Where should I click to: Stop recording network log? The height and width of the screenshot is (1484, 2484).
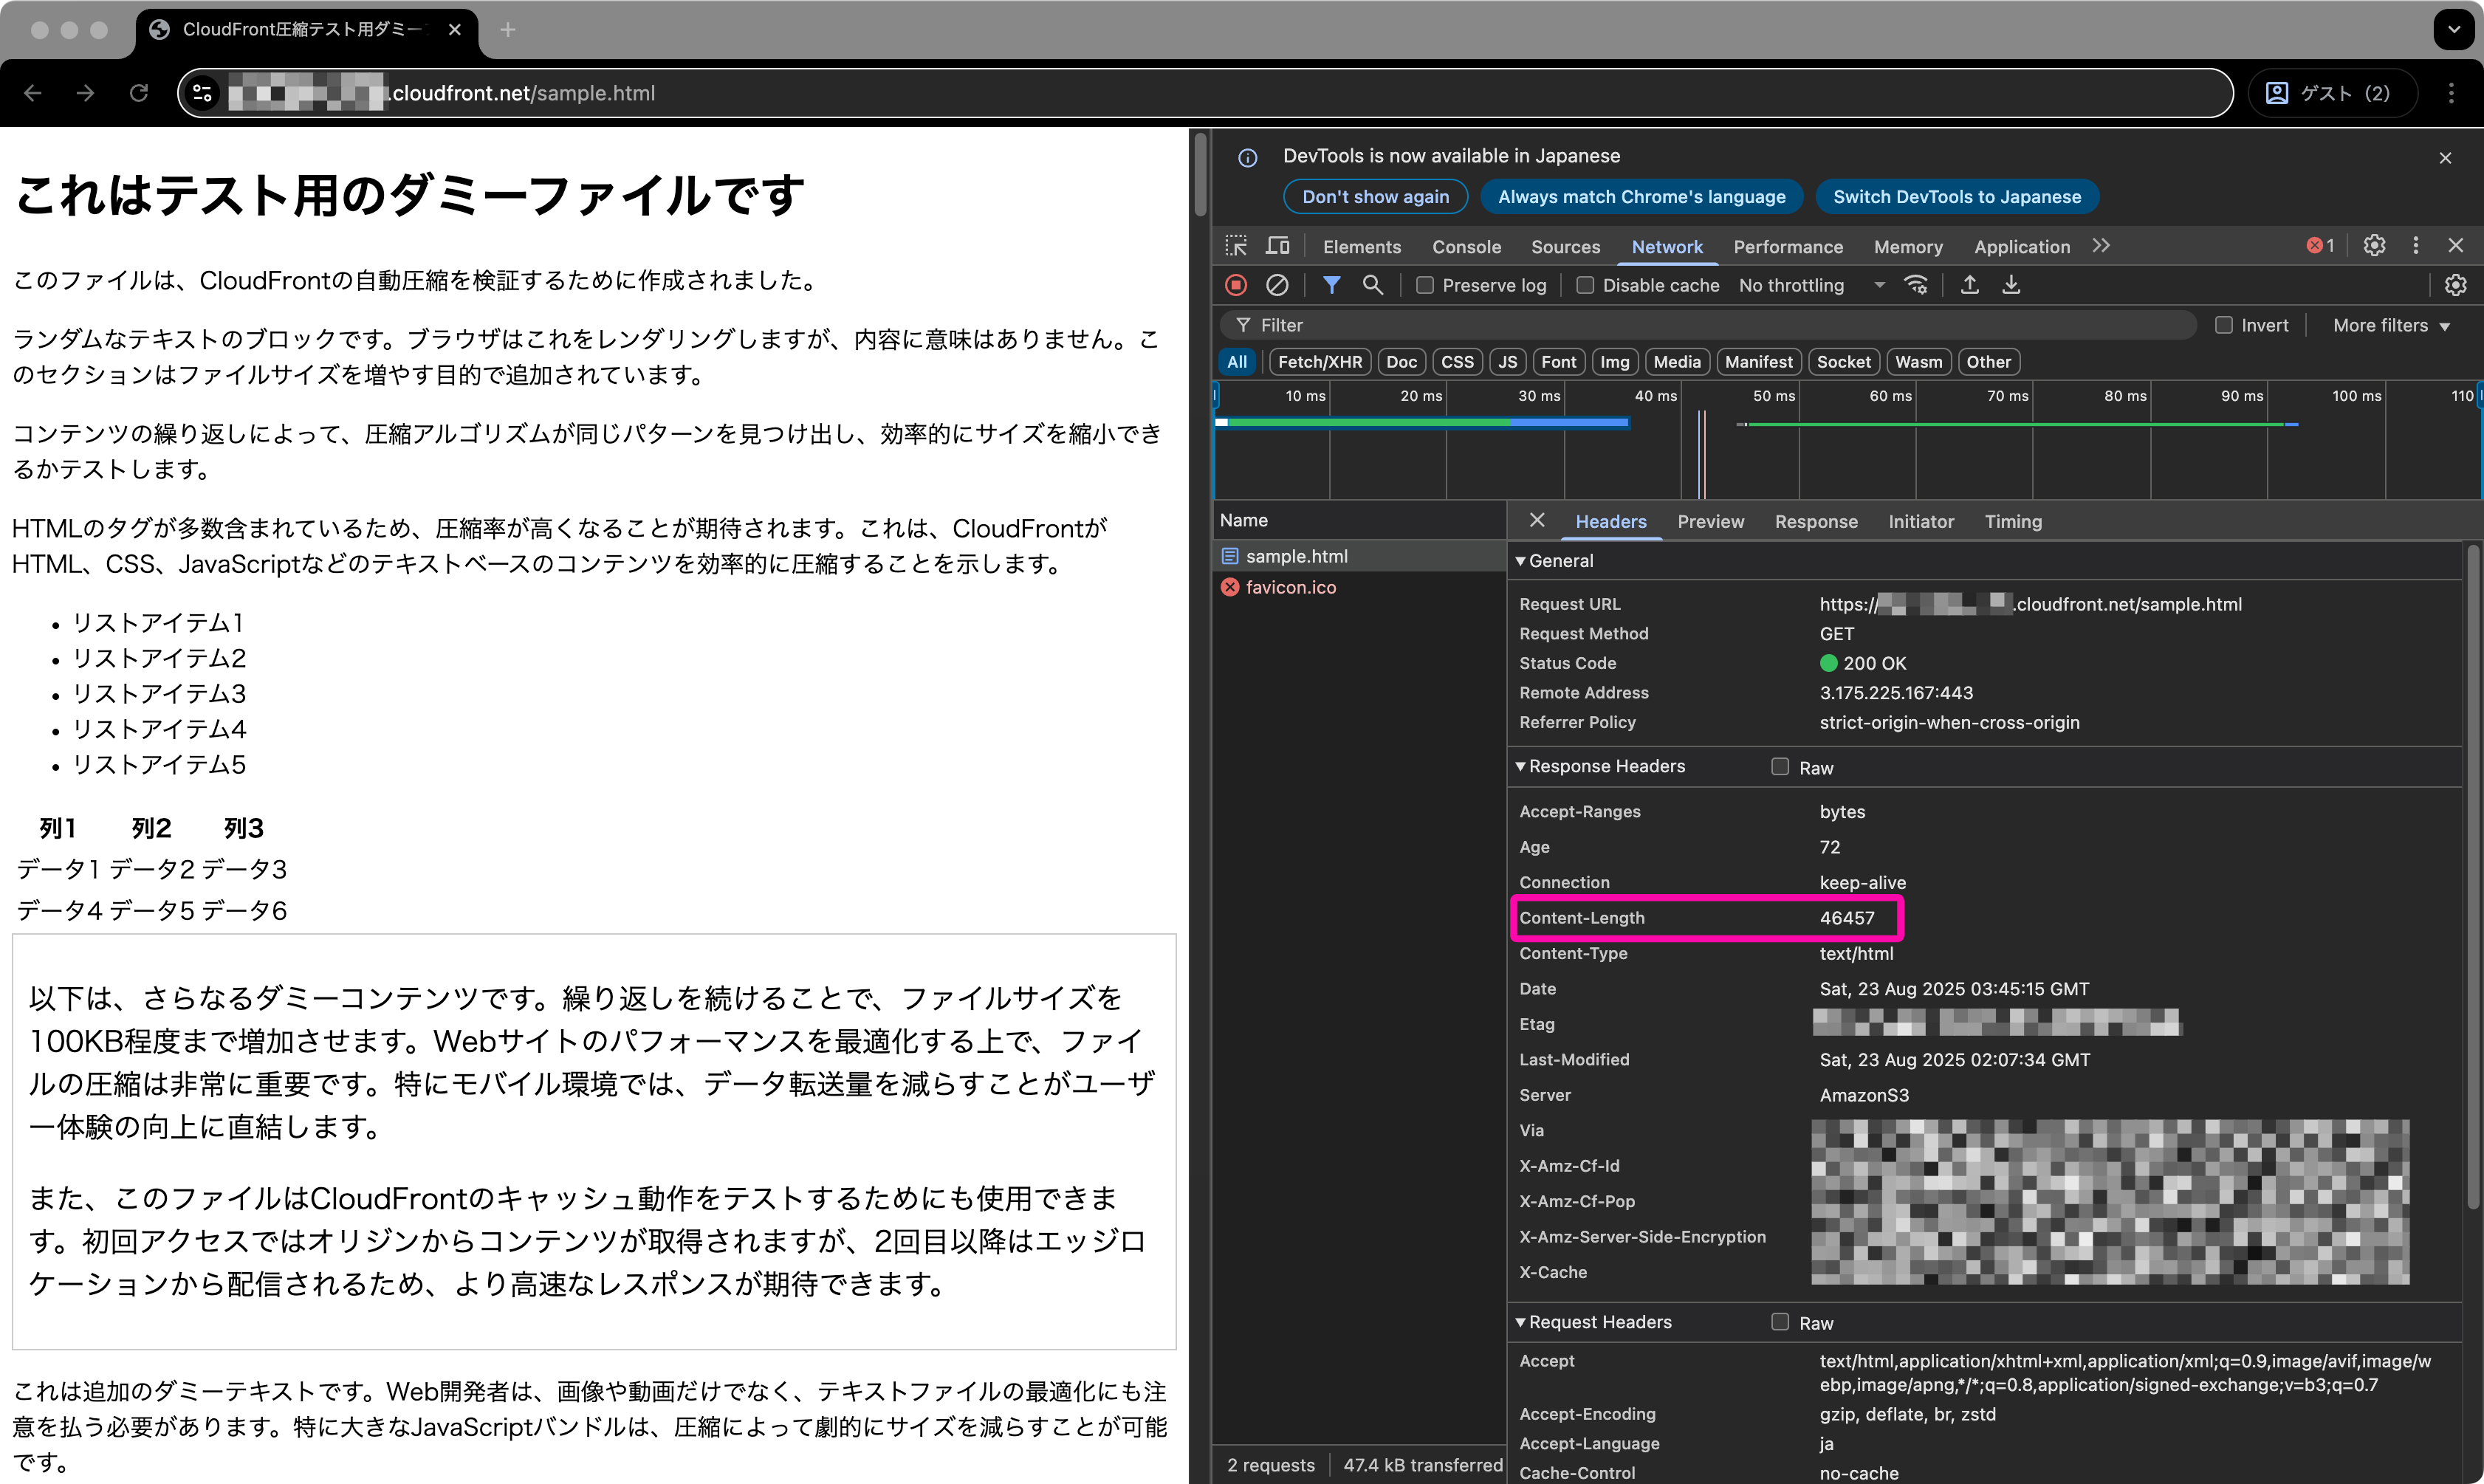tap(1236, 285)
